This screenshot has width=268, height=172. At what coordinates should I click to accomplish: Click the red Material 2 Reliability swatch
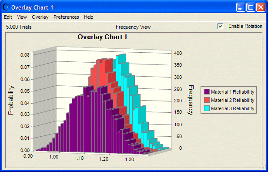(207, 100)
